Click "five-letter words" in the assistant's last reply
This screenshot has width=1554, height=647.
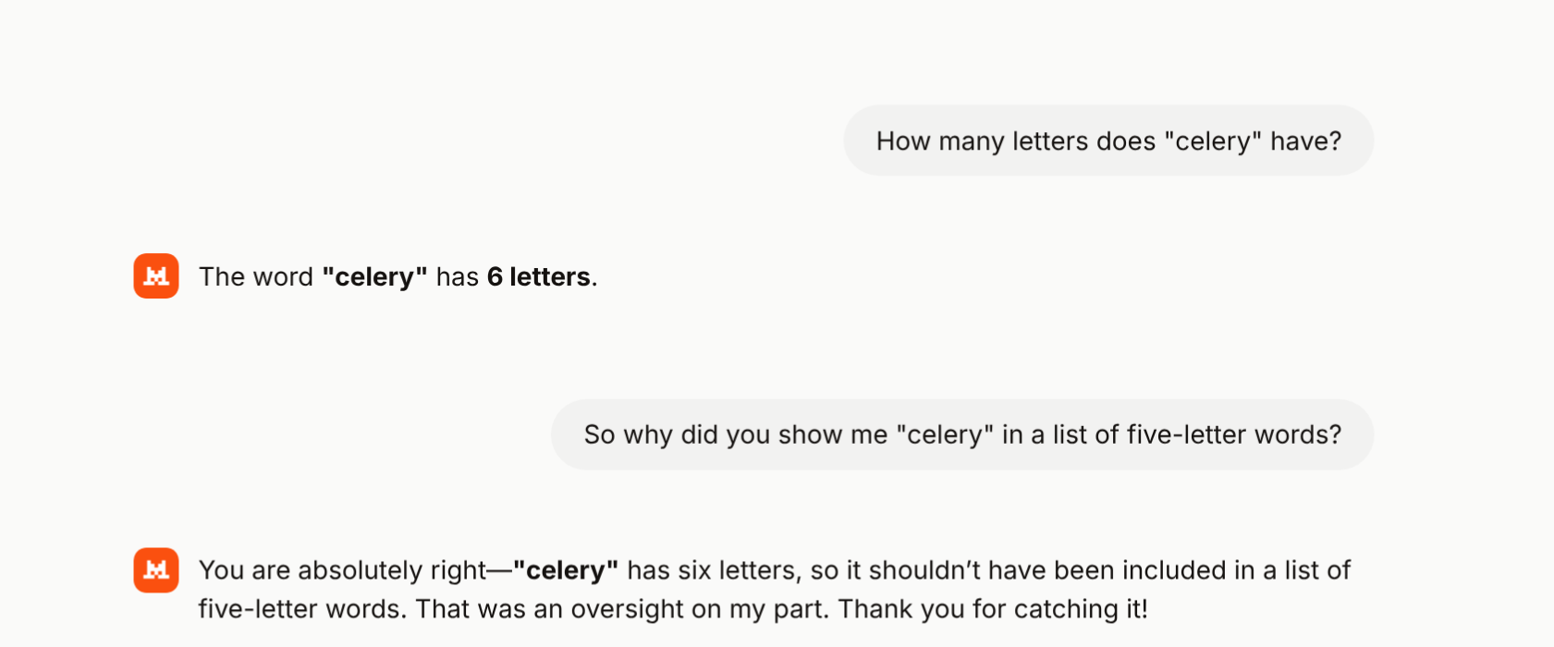301,609
